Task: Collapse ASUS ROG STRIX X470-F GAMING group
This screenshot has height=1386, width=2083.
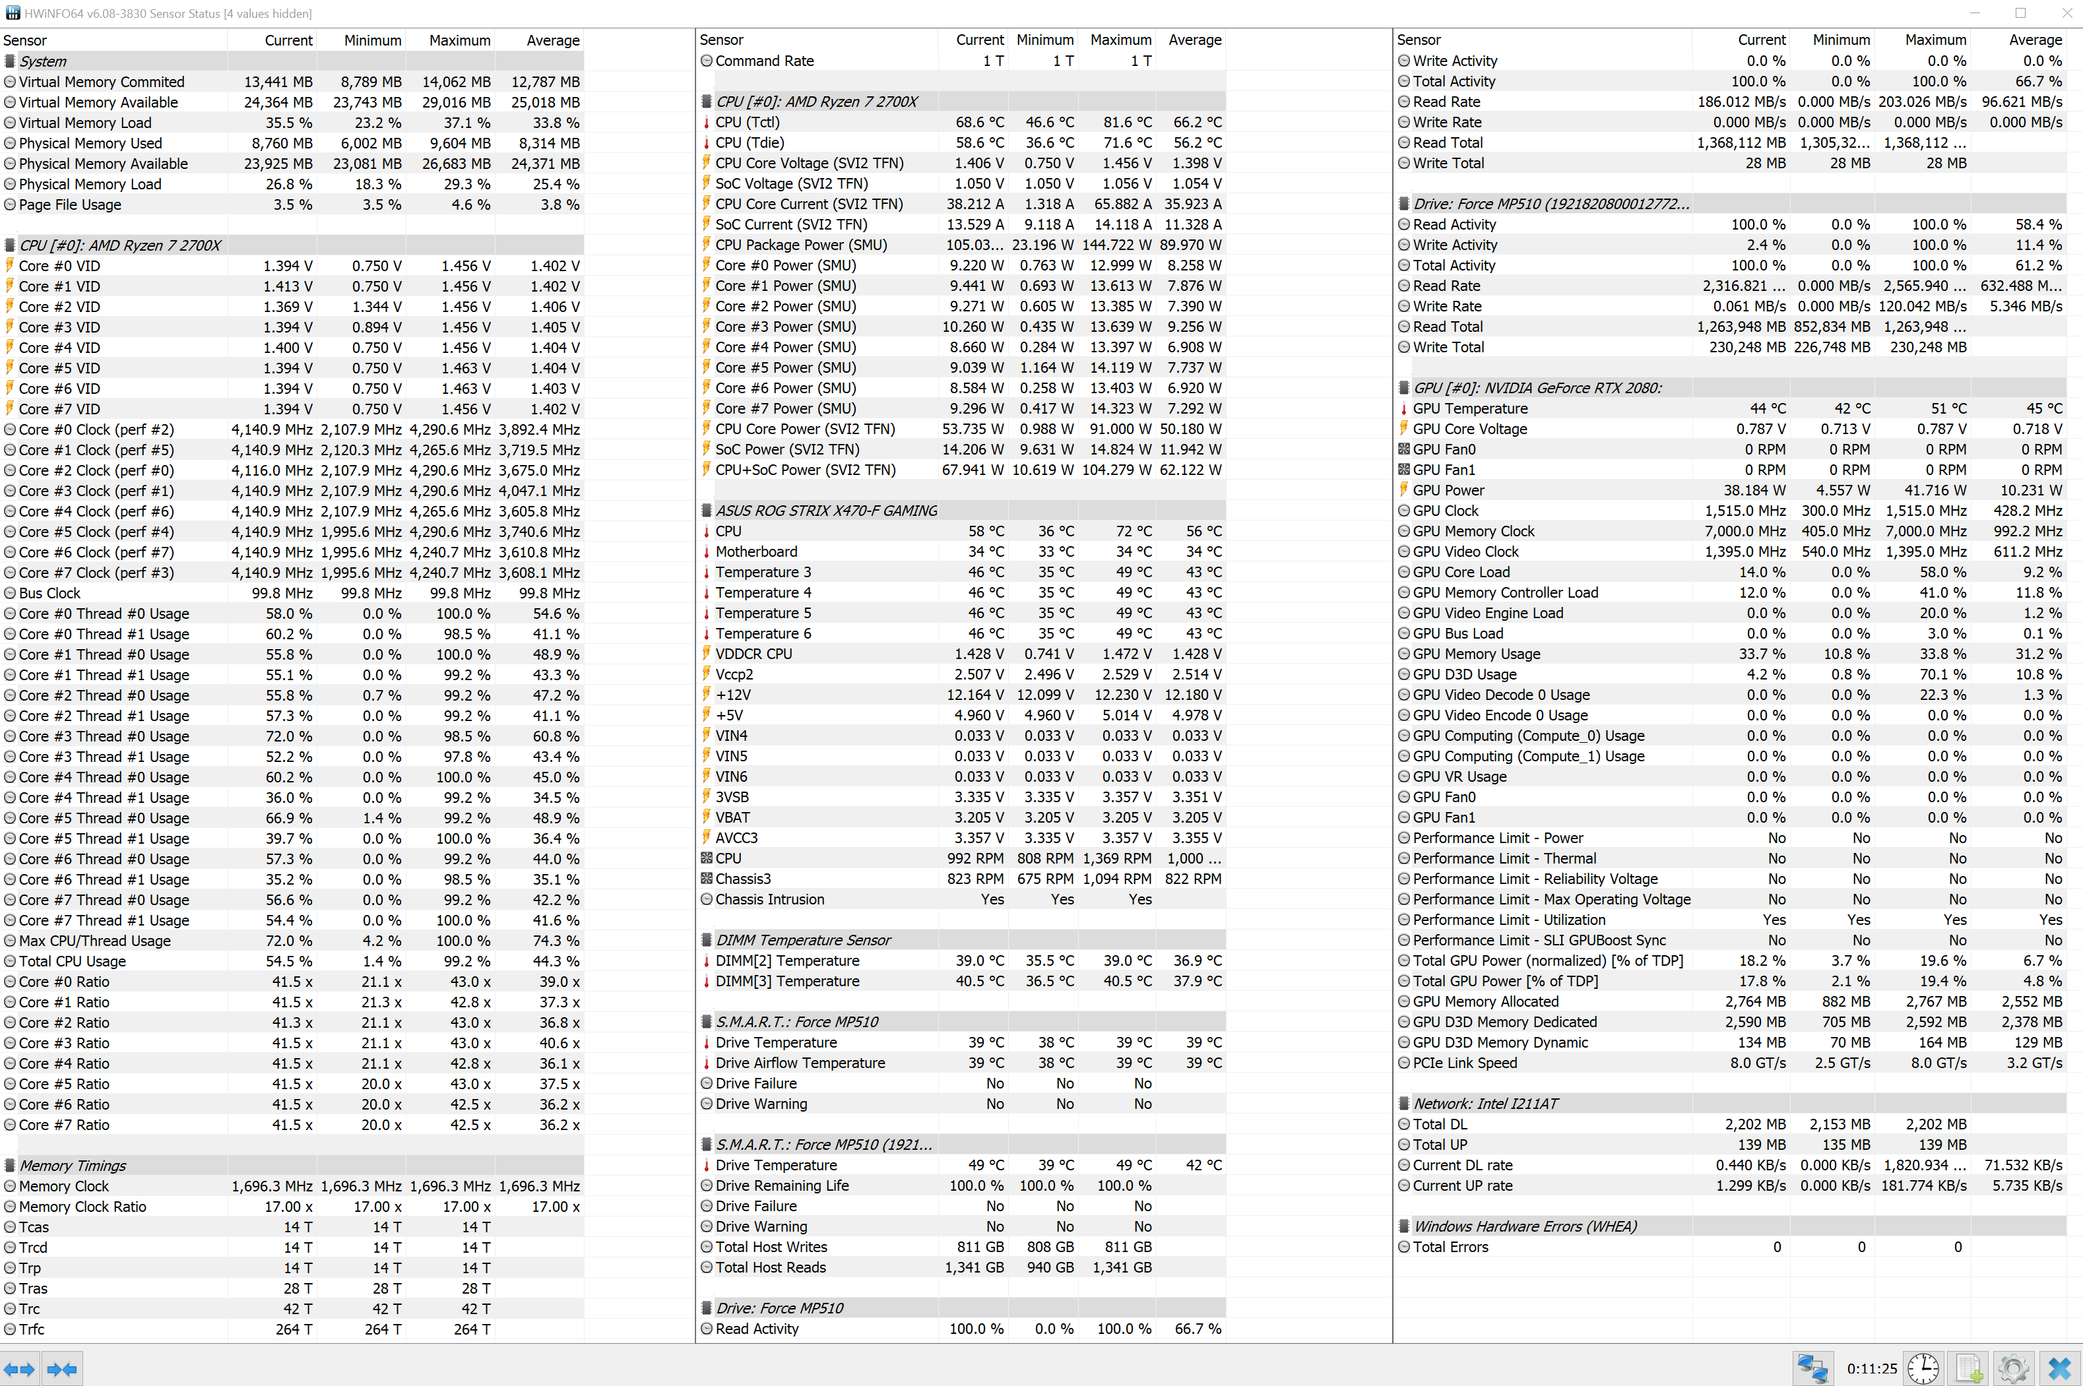Action: [x=826, y=511]
